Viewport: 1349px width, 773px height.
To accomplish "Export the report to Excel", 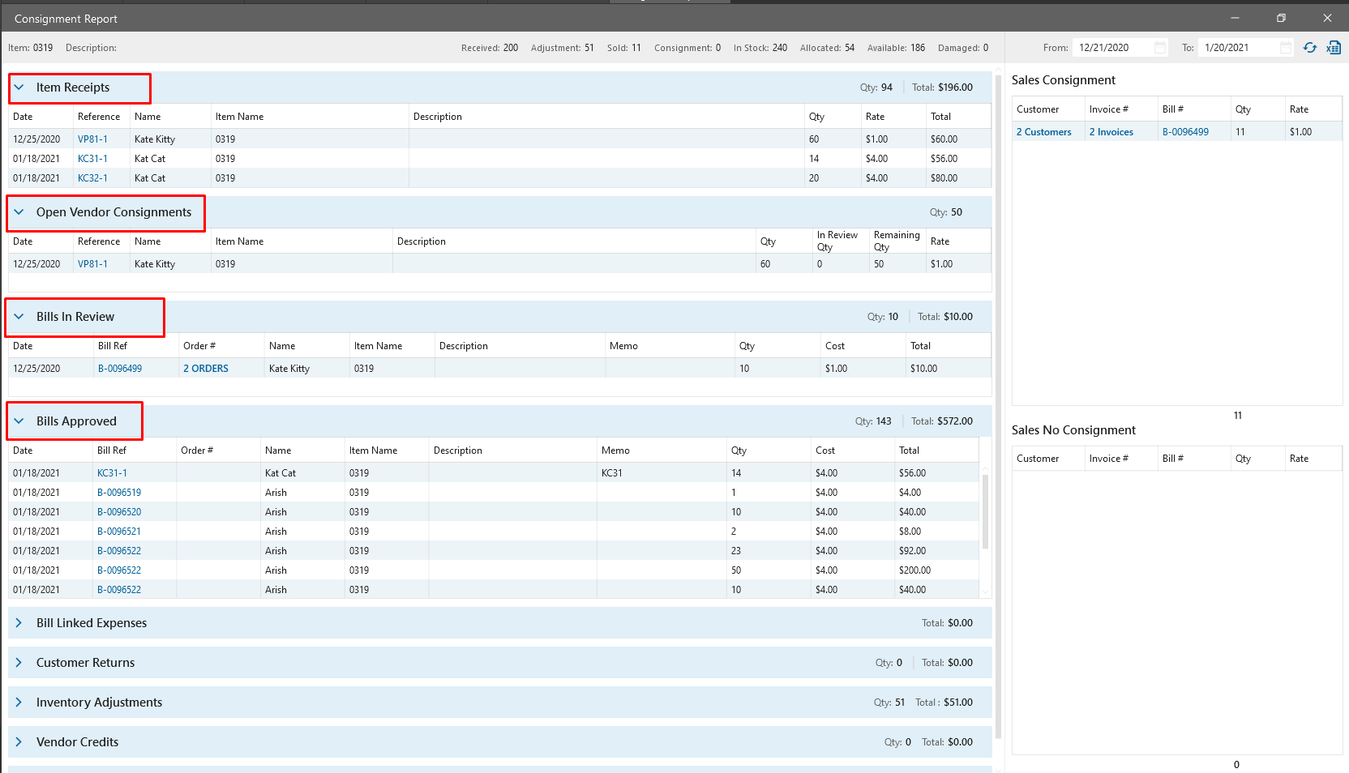I will [x=1334, y=48].
